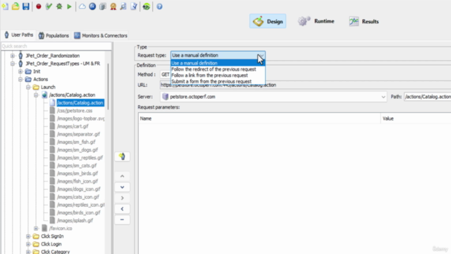Select /images/cart.gif in the tree
Screen dimensions: 451x254
[73, 126]
